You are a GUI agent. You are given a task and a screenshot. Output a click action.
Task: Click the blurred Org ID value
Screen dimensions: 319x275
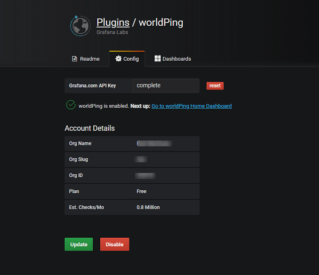[145, 175]
